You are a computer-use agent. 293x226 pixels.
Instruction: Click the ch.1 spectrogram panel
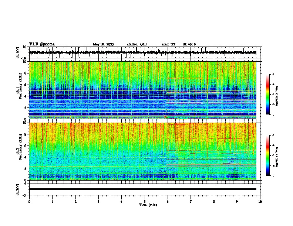tap(142, 90)
